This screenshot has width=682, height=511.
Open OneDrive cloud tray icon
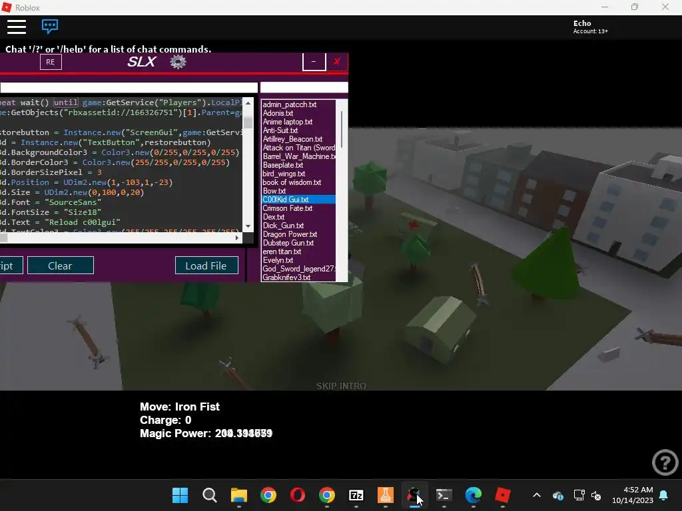click(x=558, y=495)
